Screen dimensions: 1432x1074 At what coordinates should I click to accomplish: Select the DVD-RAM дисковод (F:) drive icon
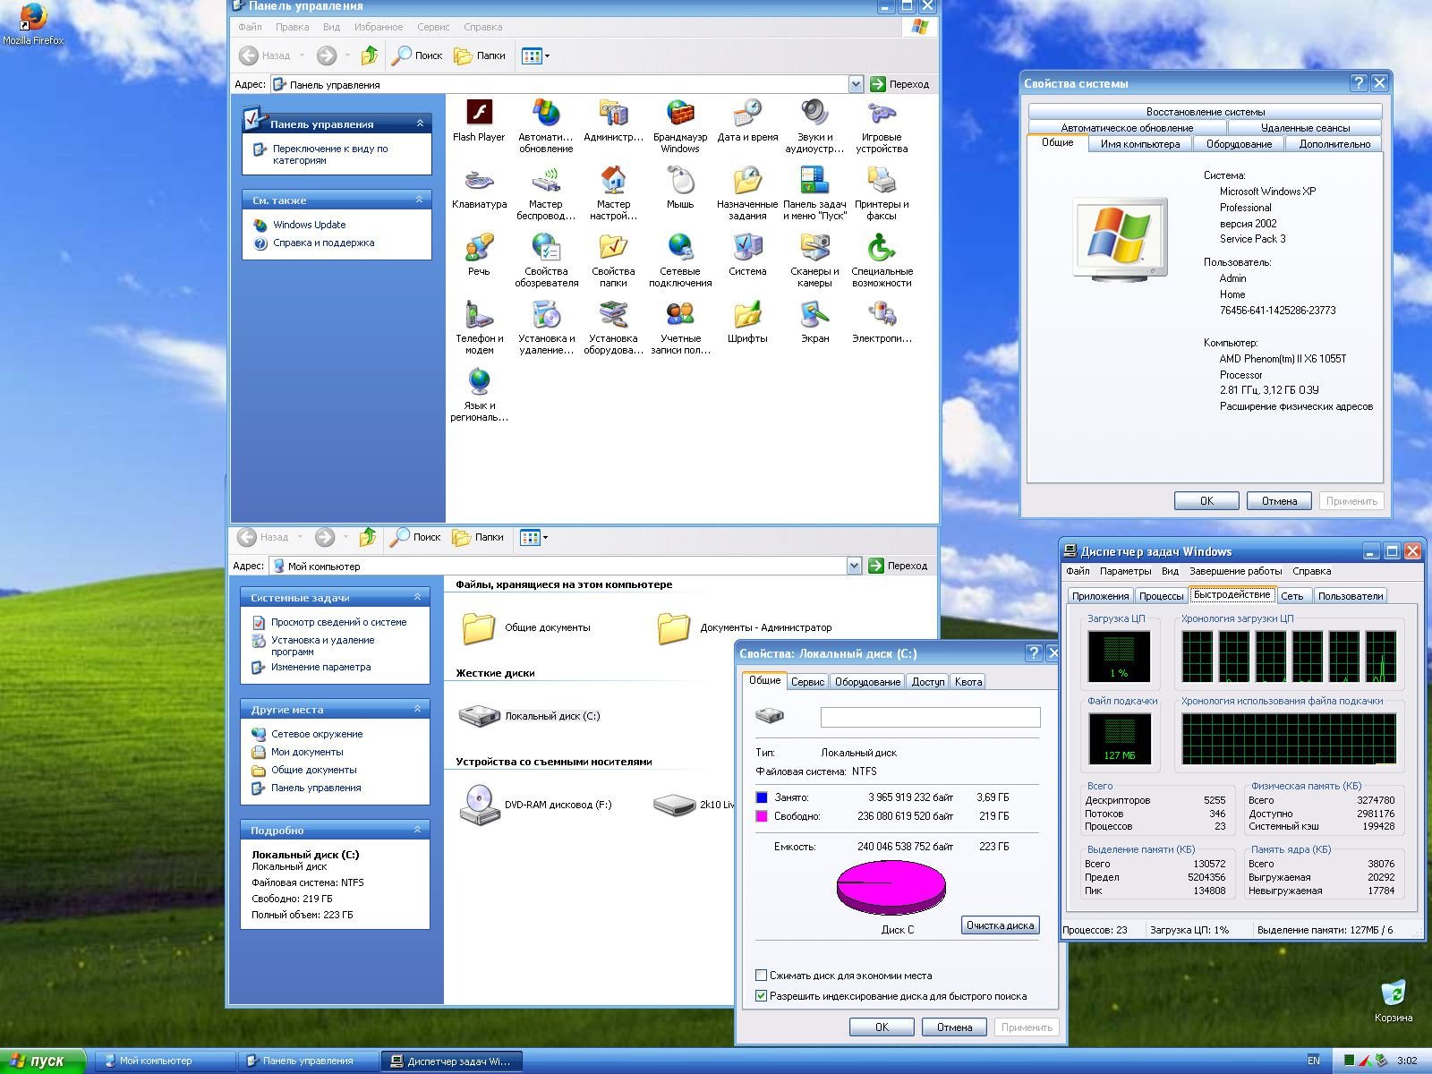pos(479,805)
